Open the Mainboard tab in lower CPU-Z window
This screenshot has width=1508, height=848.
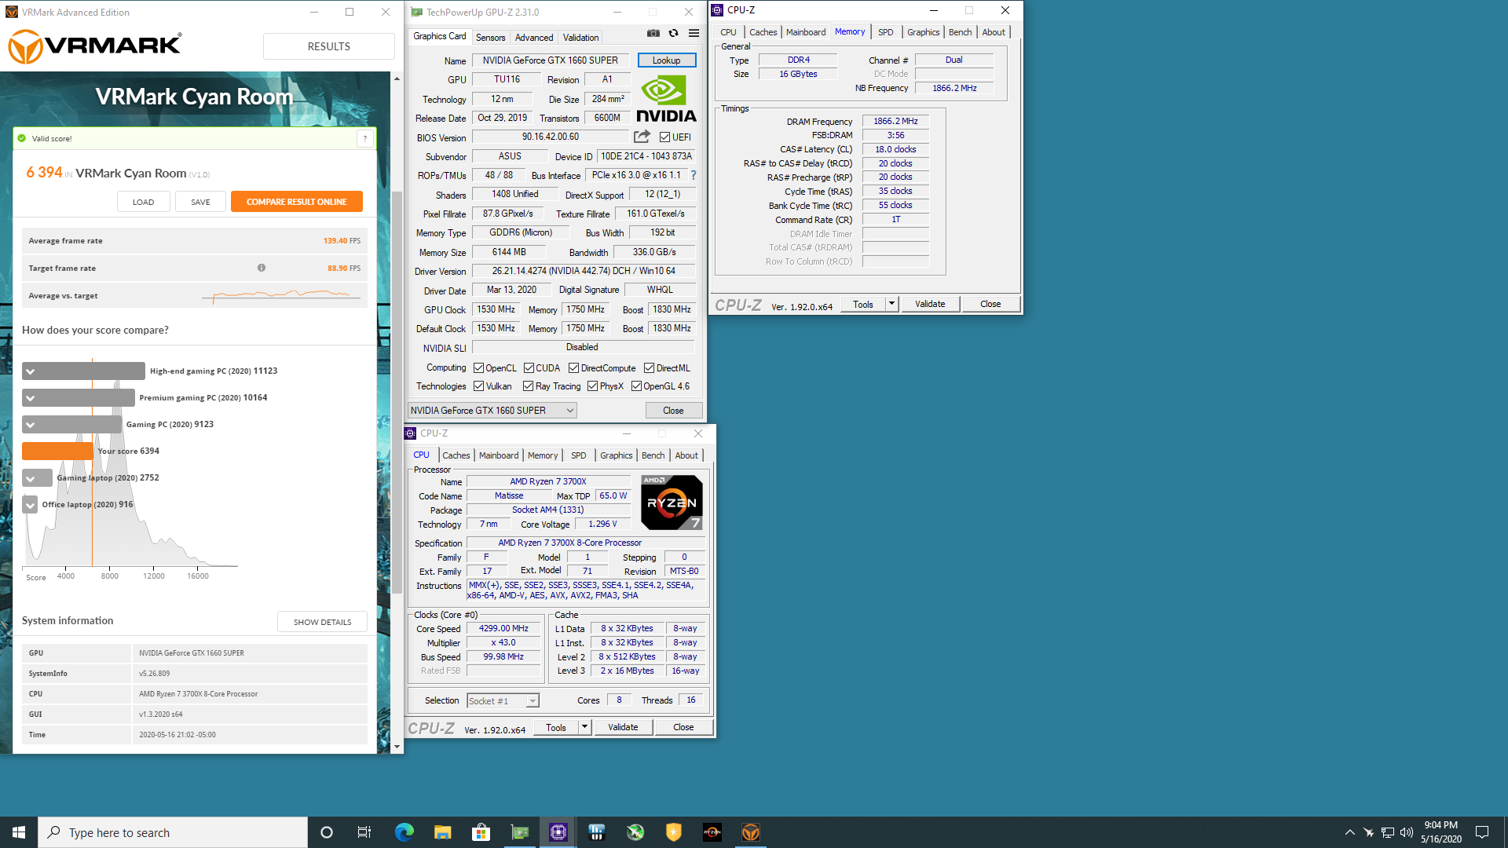tap(499, 455)
